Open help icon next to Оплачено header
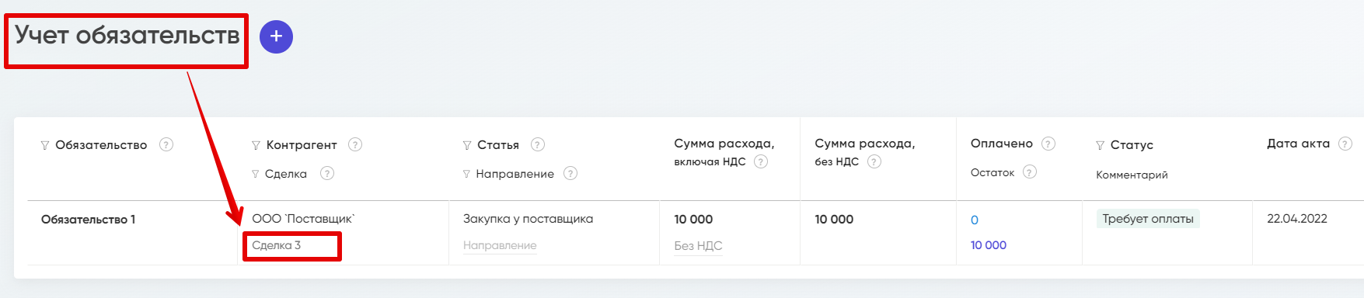This screenshot has width=1364, height=298. tap(1048, 144)
